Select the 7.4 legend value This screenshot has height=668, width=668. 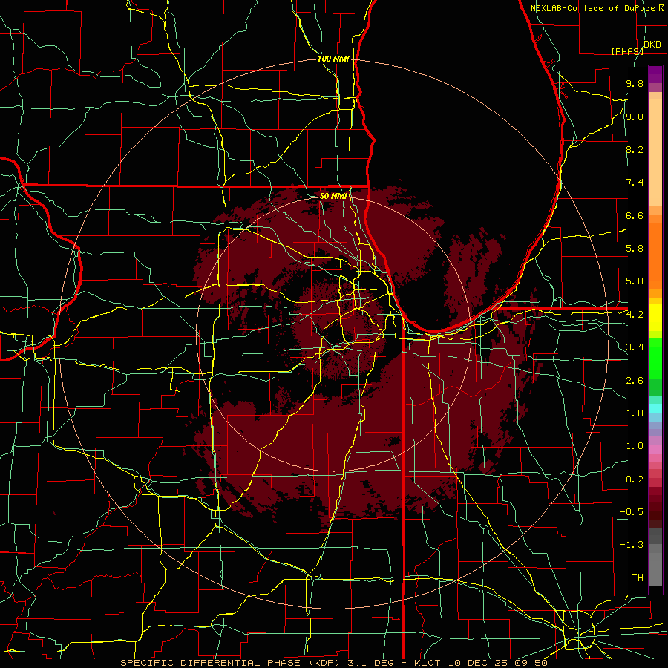[x=635, y=183]
